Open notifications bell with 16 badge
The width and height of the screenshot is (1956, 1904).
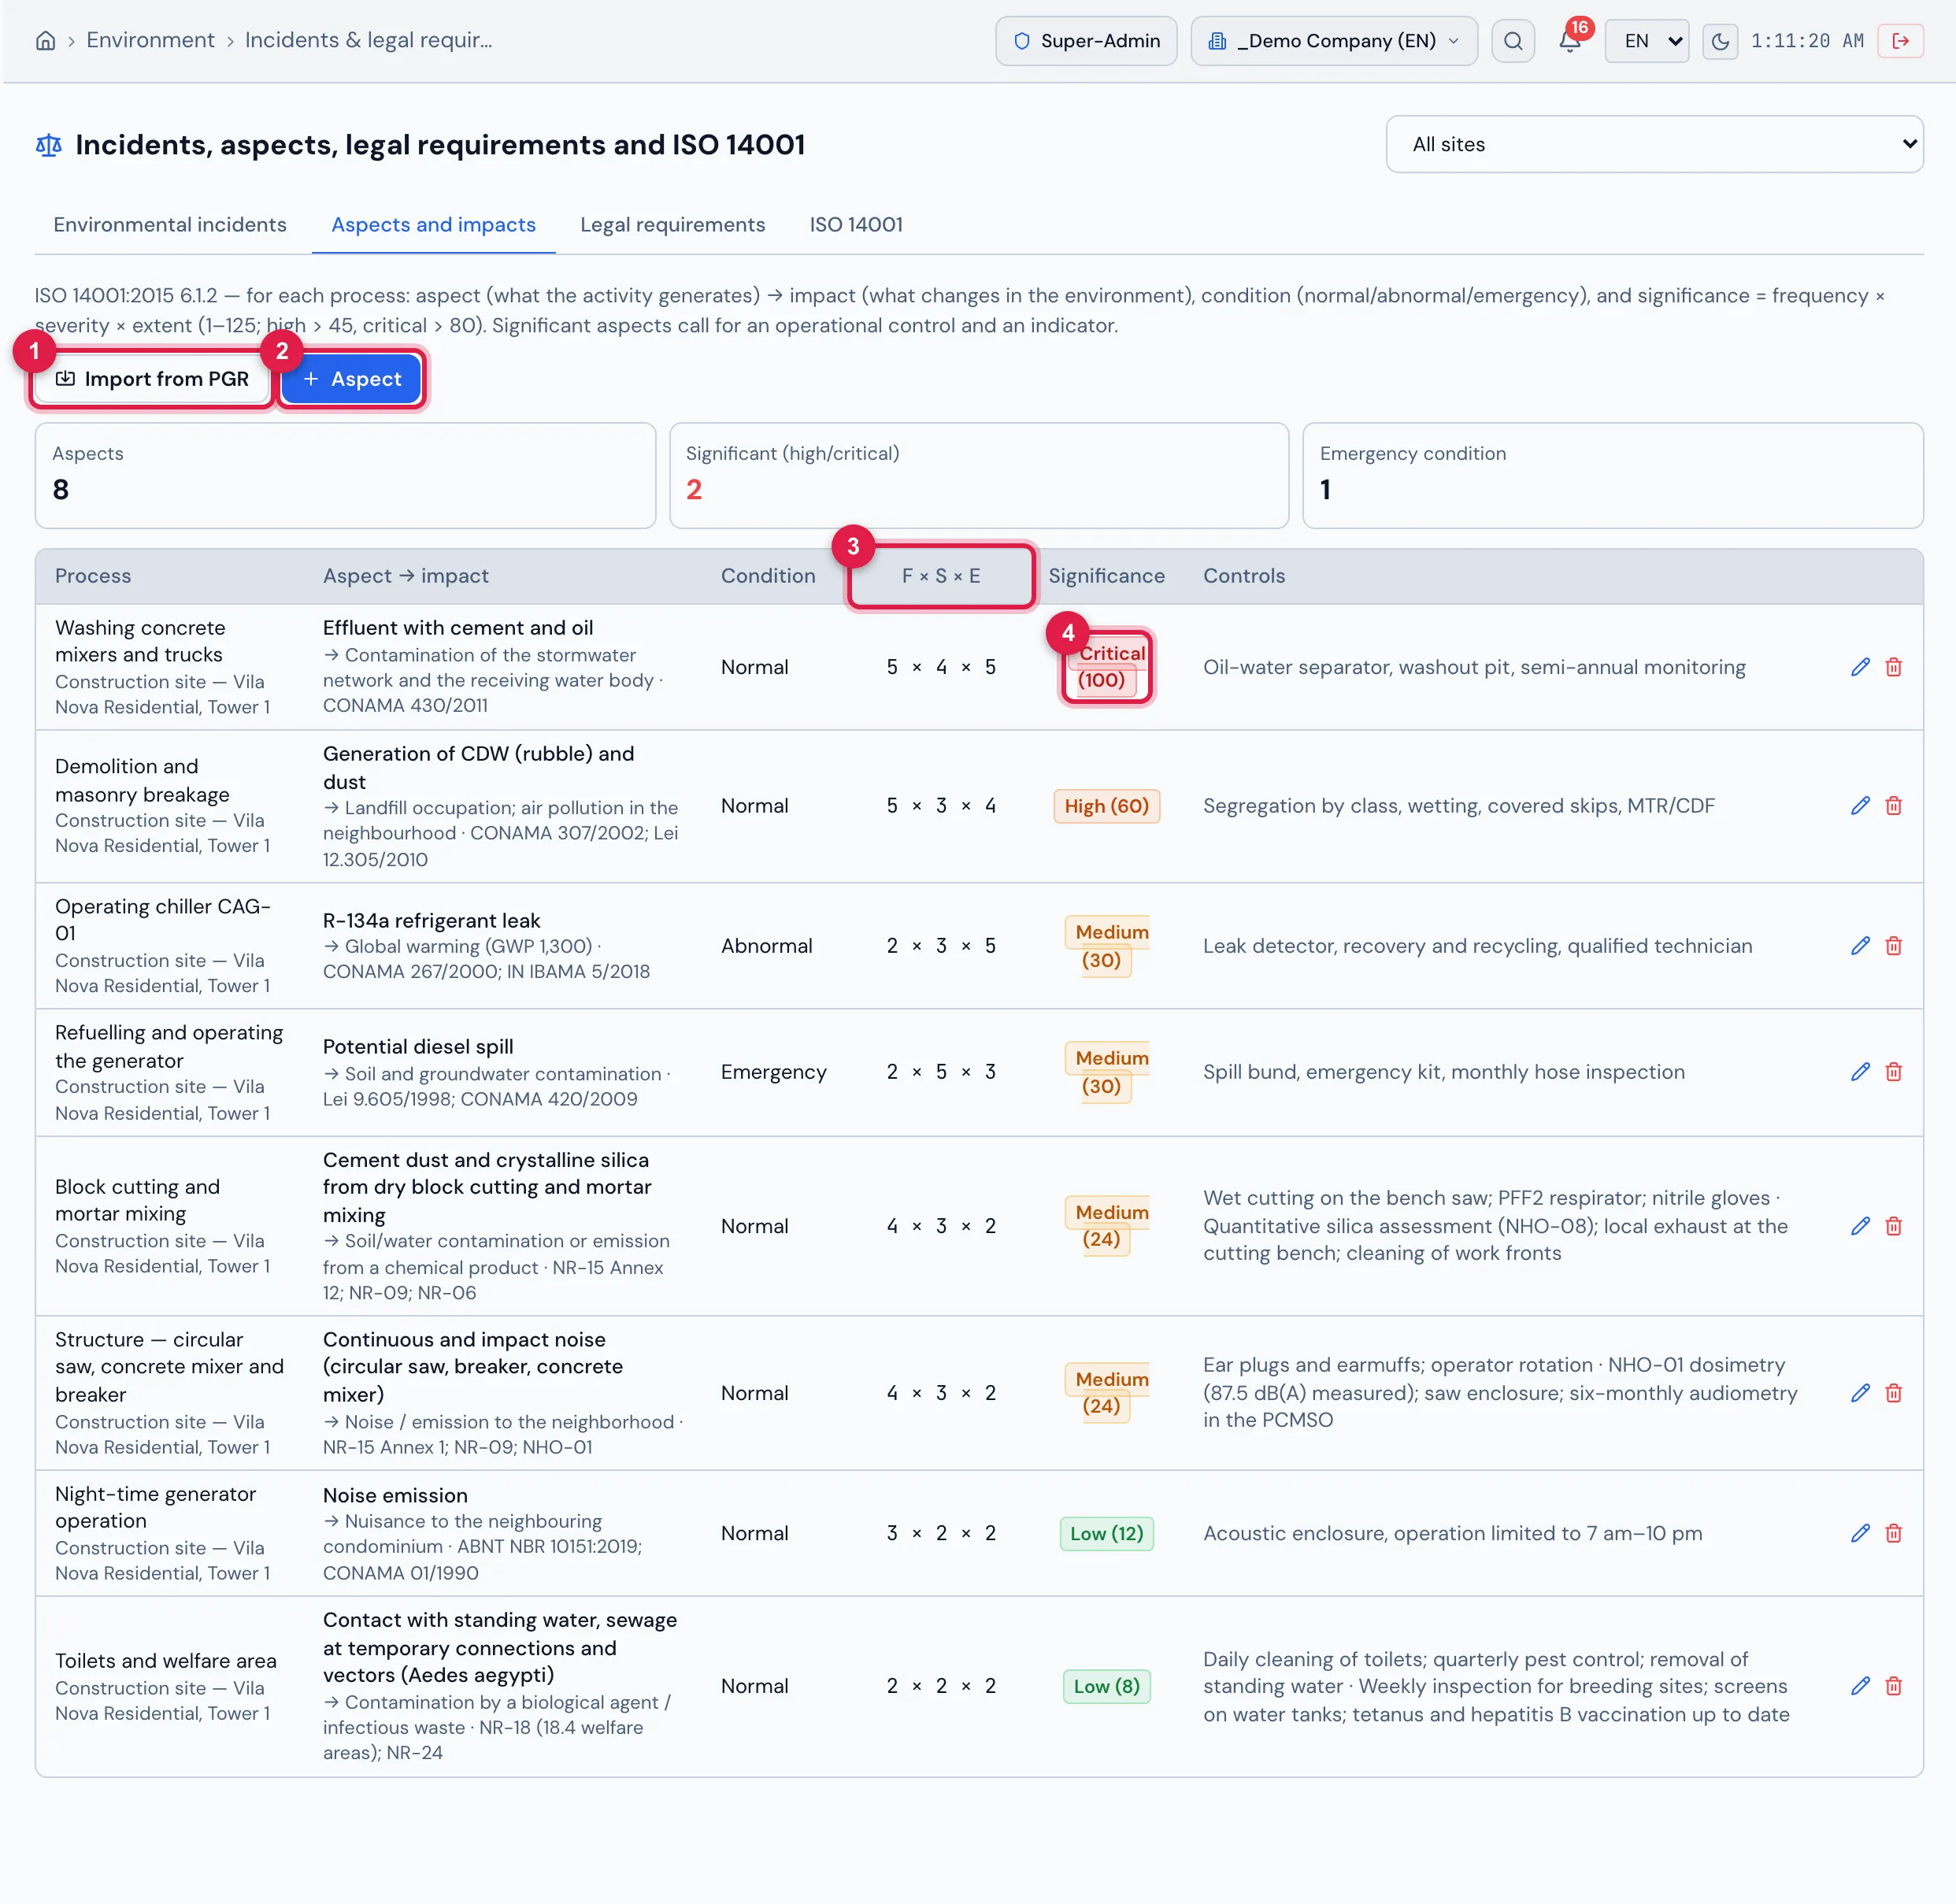tap(1570, 41)
